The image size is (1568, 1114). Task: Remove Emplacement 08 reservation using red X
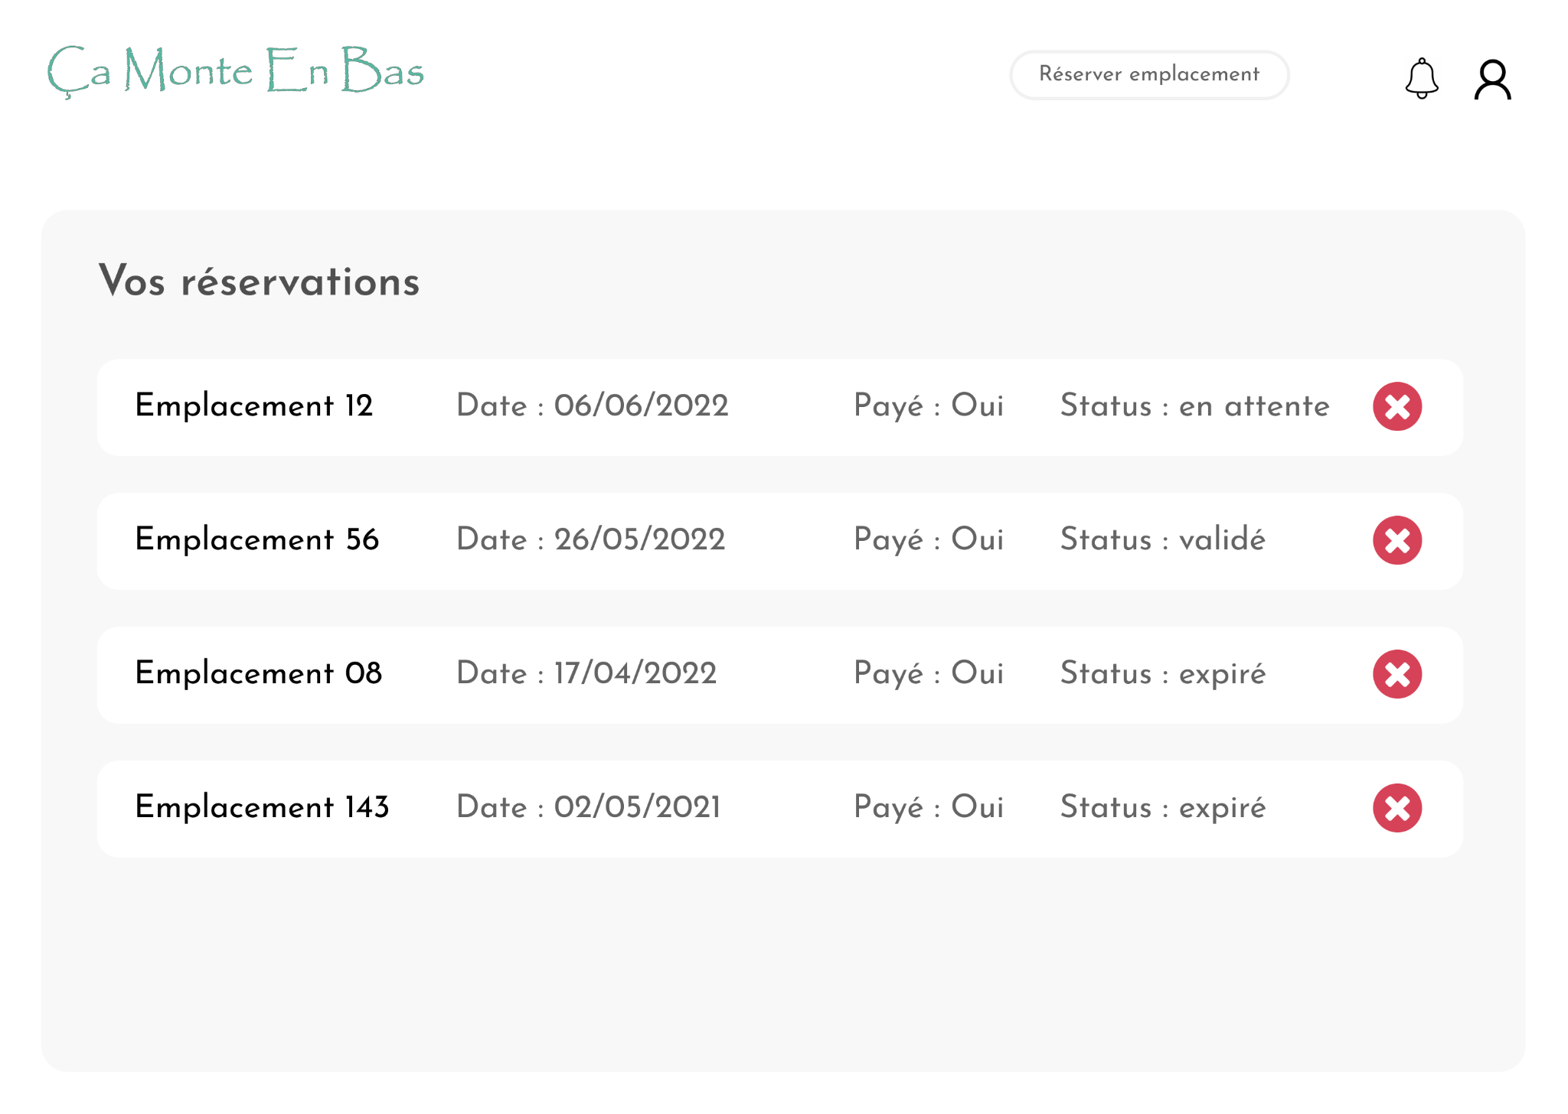1396,674
